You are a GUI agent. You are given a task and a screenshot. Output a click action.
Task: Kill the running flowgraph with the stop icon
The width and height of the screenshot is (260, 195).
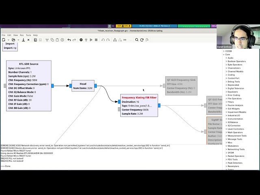click(96, 40)
